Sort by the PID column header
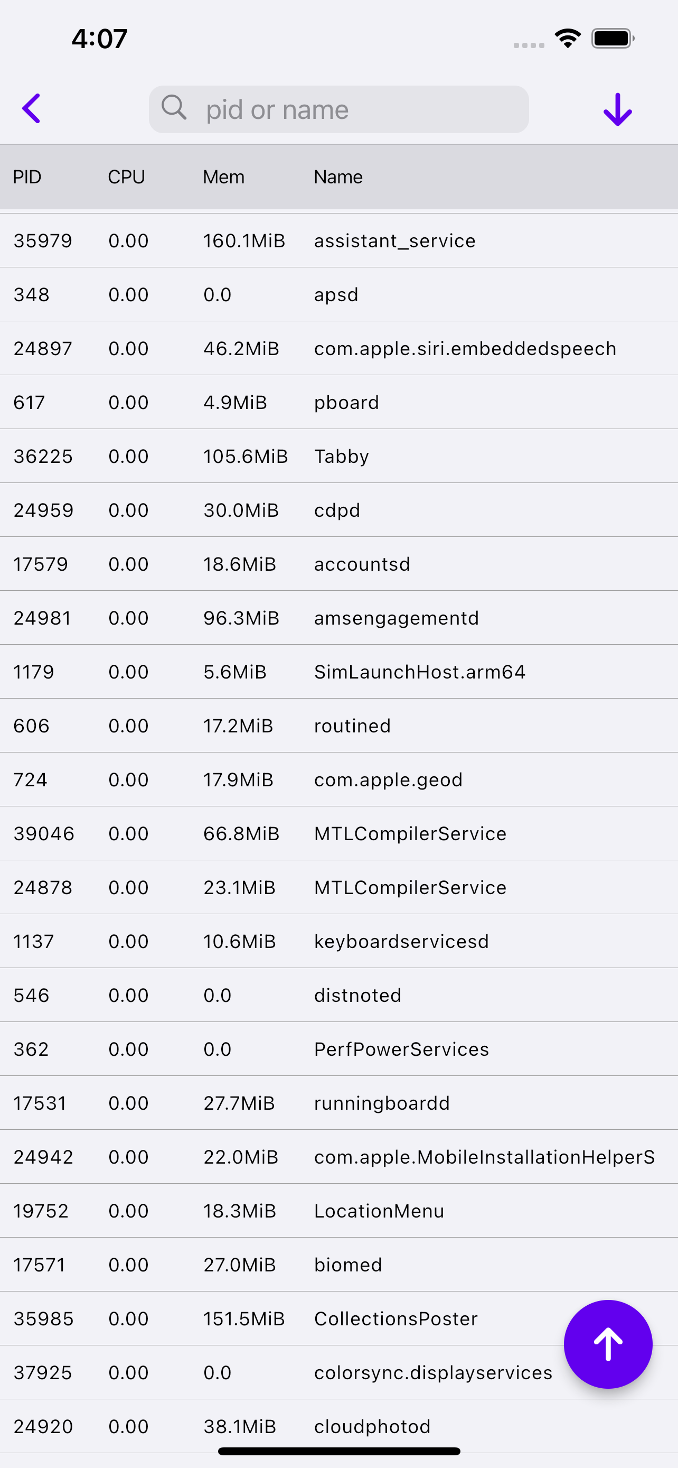 click(27, 177)
